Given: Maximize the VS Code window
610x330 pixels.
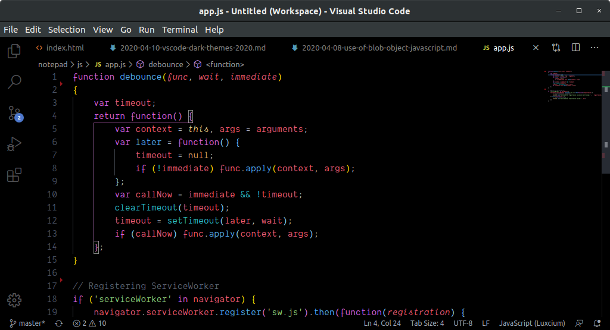Looking at the screenshot, I should click(579, 11).
